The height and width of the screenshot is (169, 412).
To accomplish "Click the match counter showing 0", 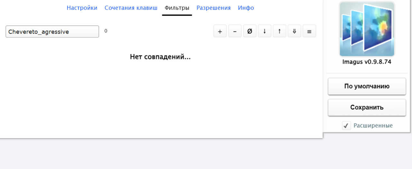I will (x=106, y=31).
